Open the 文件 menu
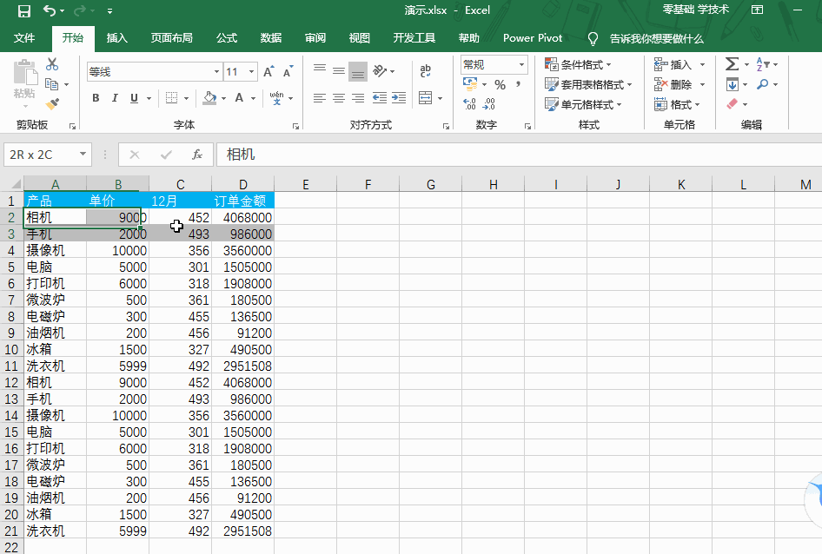Image resolution: width=822 pixels, height=554 pixels. click(24, 37)
